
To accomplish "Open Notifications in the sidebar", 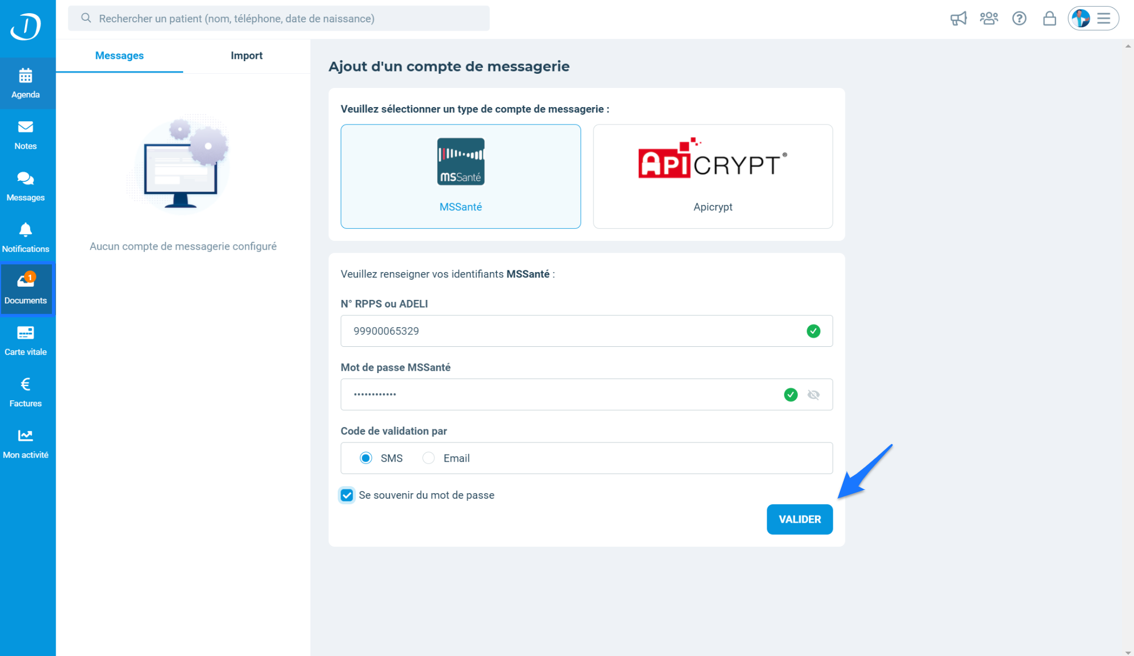I will click(26, 238).
